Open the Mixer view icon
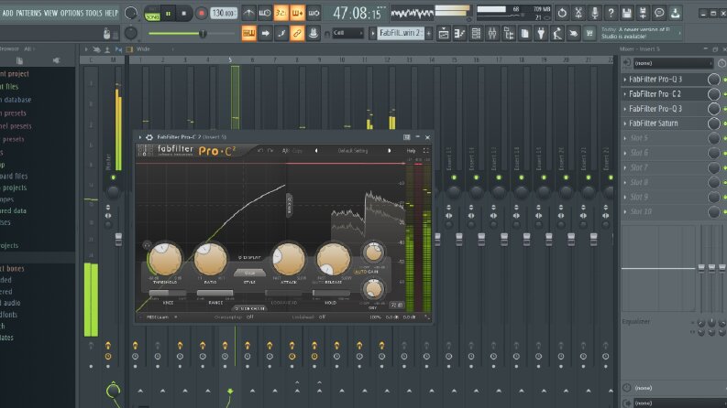The image size is (727, 408). 492,33
